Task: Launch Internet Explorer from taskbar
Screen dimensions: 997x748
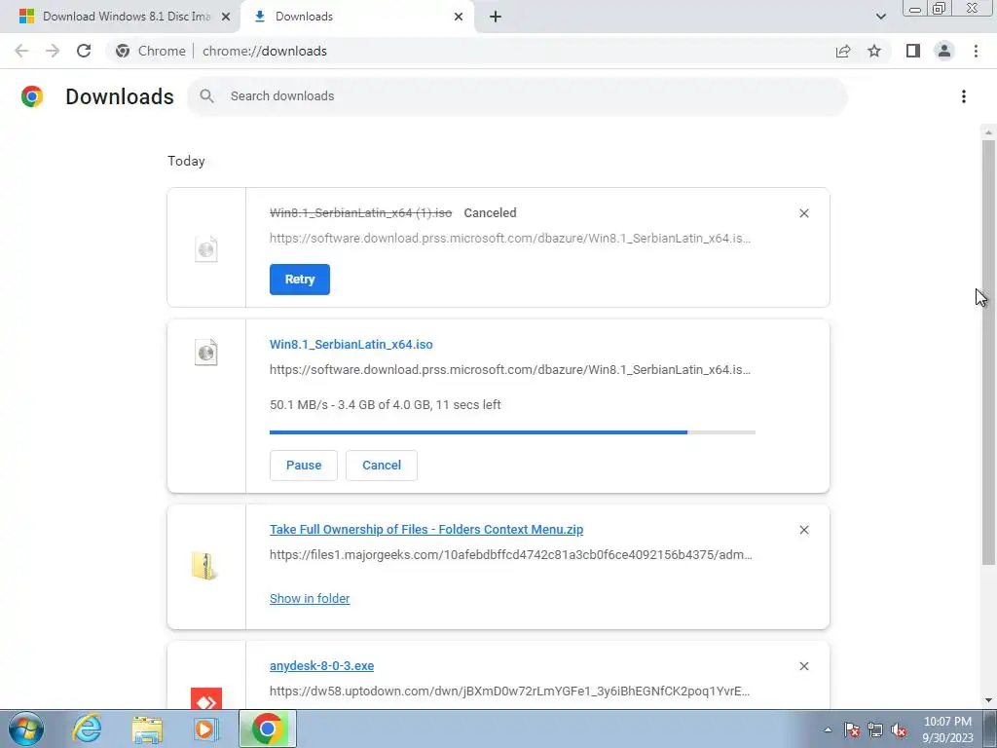Action: pyautogui.click(x=87, y=729)
